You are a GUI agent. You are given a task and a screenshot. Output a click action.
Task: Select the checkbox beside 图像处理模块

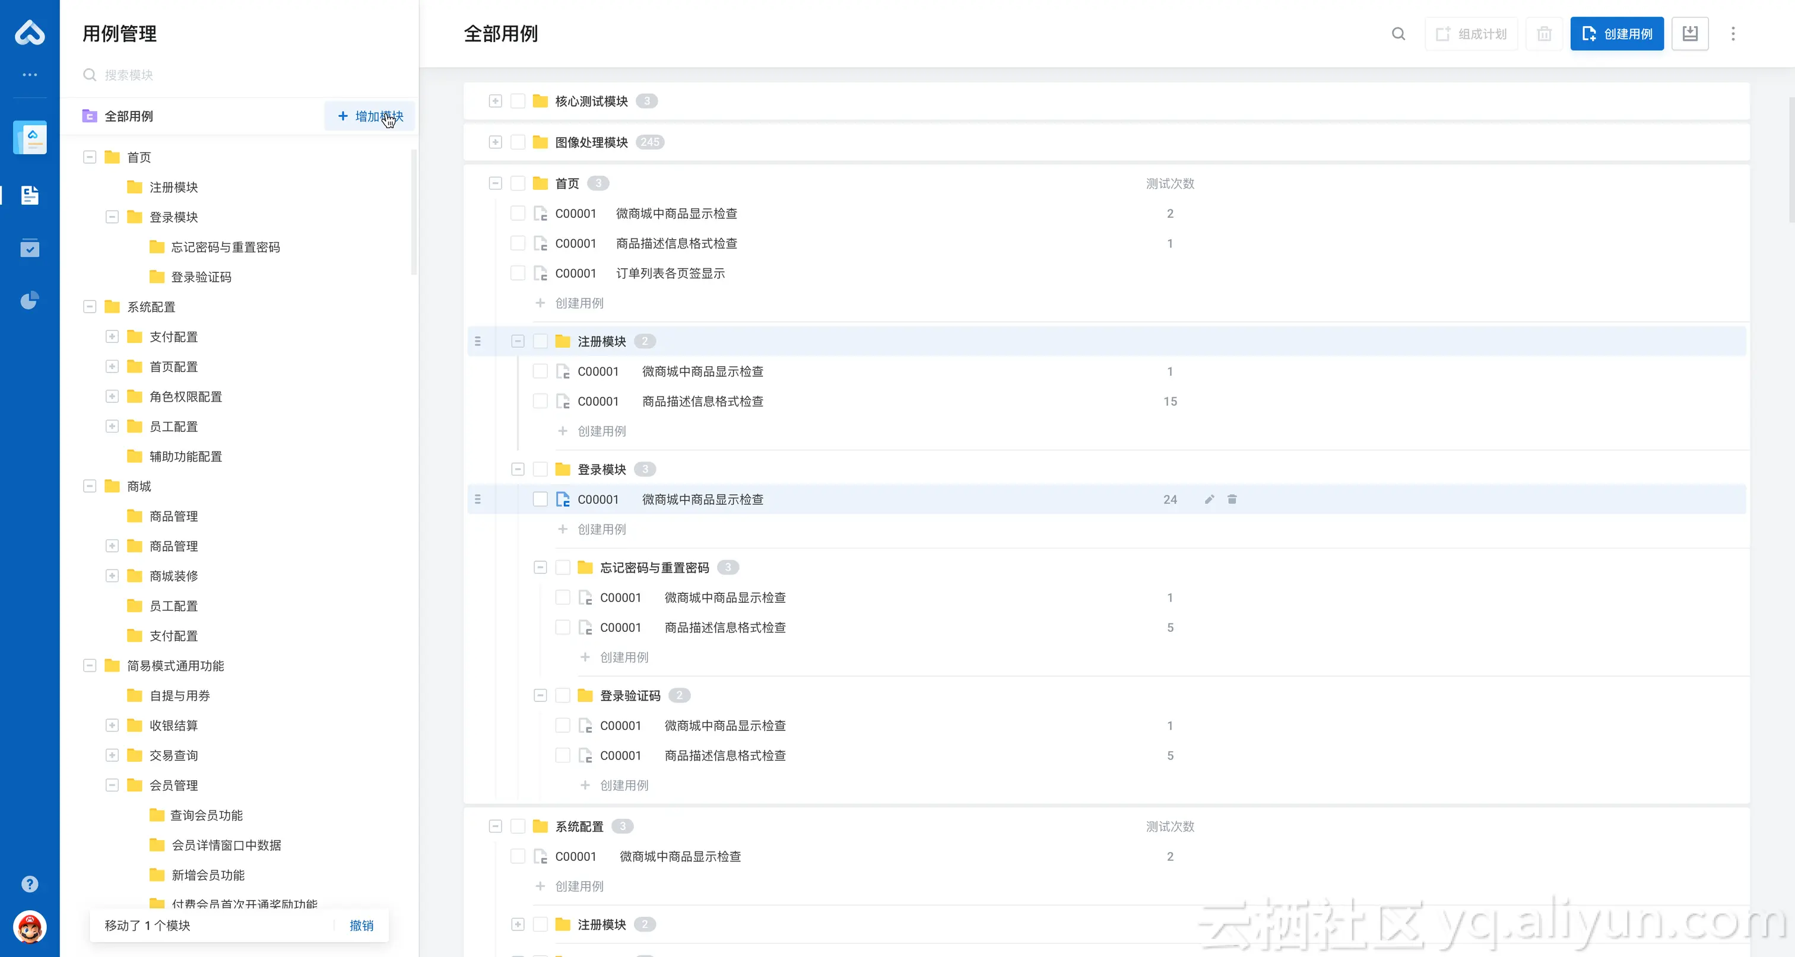[518, 142]
